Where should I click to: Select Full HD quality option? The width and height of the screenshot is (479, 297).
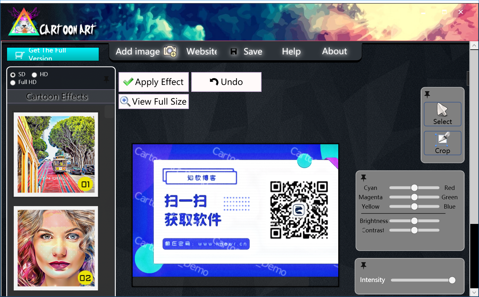click(x=13, y=83)
